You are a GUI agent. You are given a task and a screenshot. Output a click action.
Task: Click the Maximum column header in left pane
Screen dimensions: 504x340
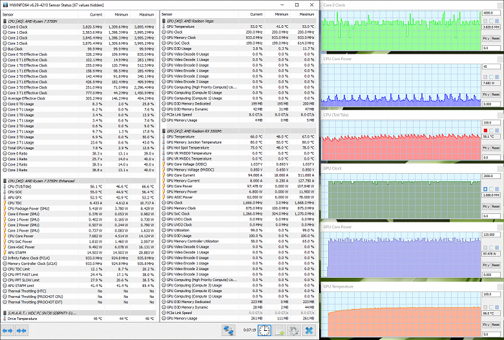pyautogui.click(x=146, y=14)
